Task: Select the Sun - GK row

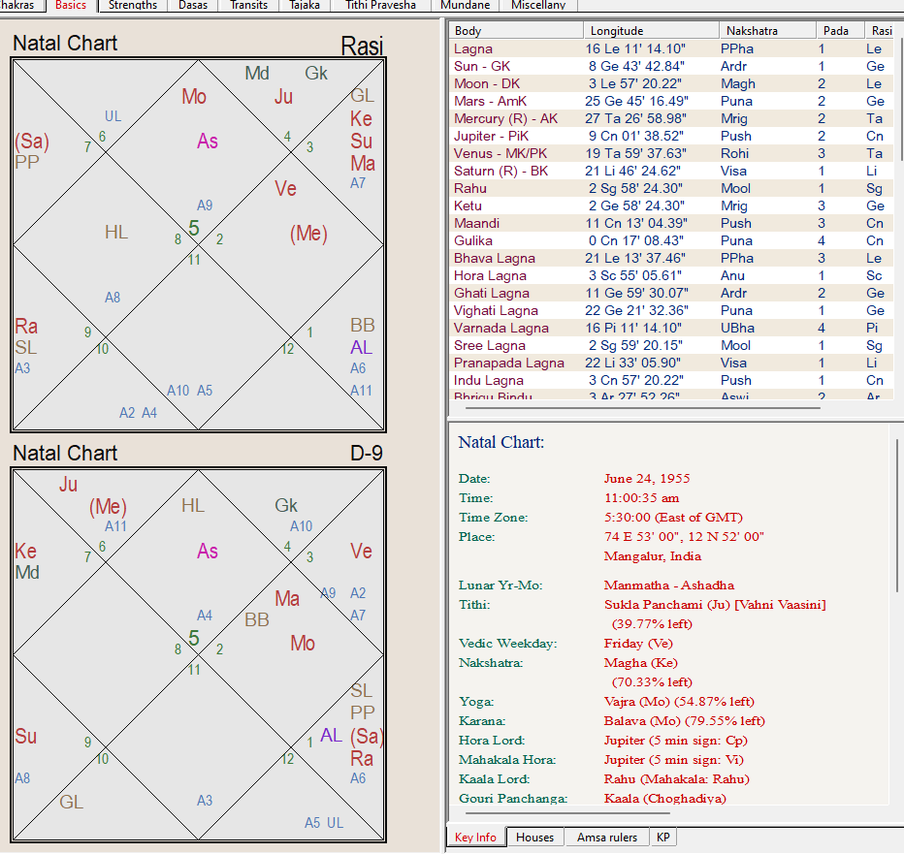Action: (671, 66)
